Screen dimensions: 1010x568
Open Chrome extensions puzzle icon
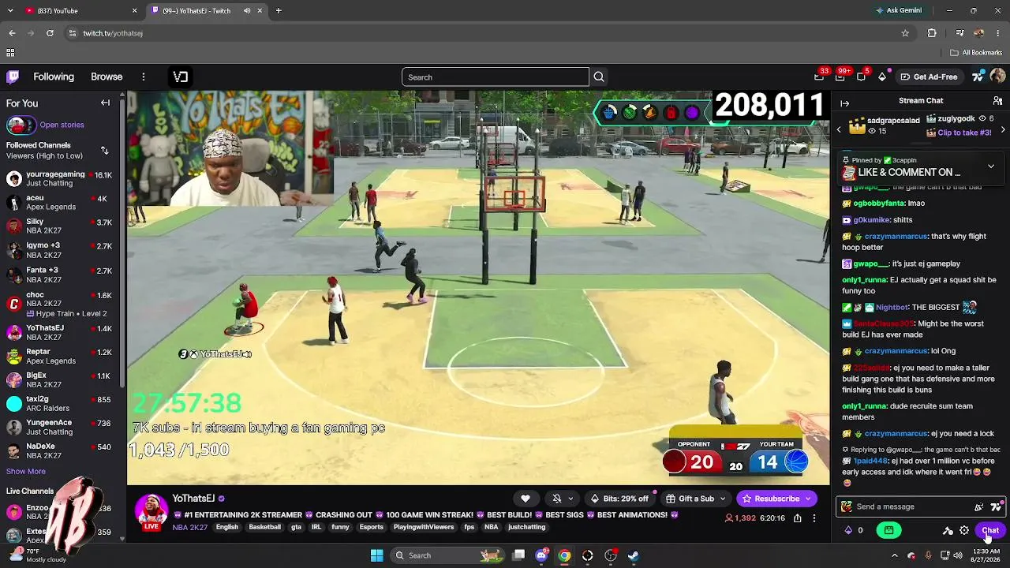[932, 33]
